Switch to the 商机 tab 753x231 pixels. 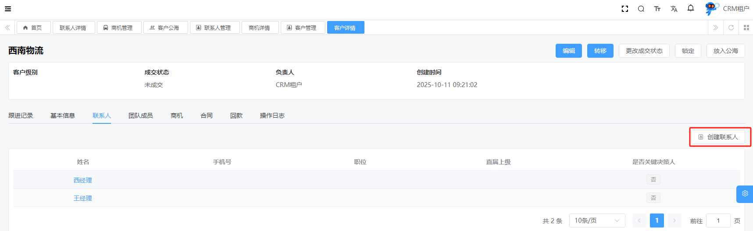tap(177, 115)
